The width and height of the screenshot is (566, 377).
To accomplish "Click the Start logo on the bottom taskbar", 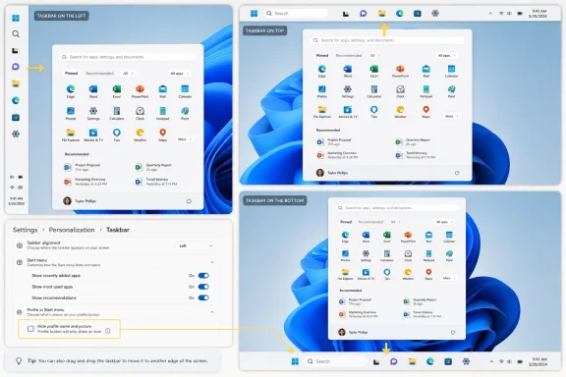I will point(295,361).
